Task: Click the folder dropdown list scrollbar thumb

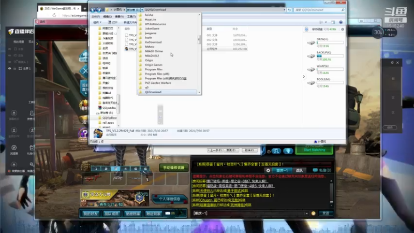Action: coord(199,40)
